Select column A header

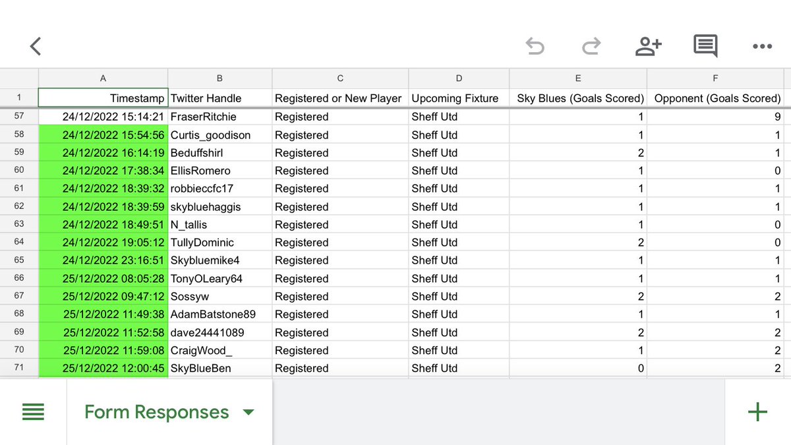[x=103, y=78]
